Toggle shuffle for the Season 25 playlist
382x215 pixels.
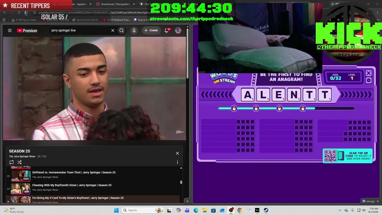(x=19, y=162)
